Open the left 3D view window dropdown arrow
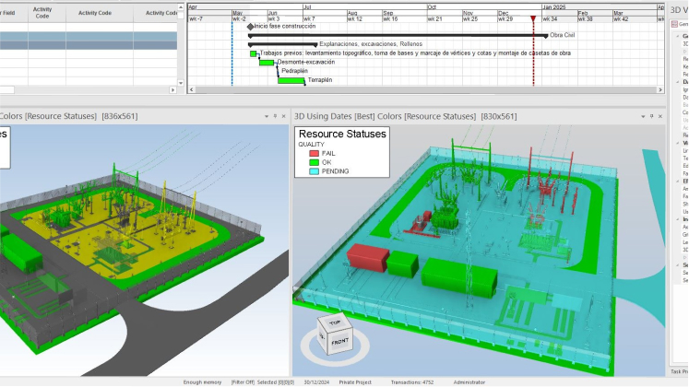 pyautogui.click(x=265, y=117)
